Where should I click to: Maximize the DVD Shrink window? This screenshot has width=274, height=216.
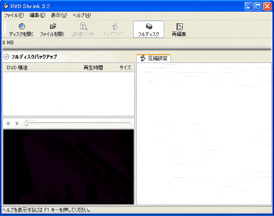pos(258,6)
